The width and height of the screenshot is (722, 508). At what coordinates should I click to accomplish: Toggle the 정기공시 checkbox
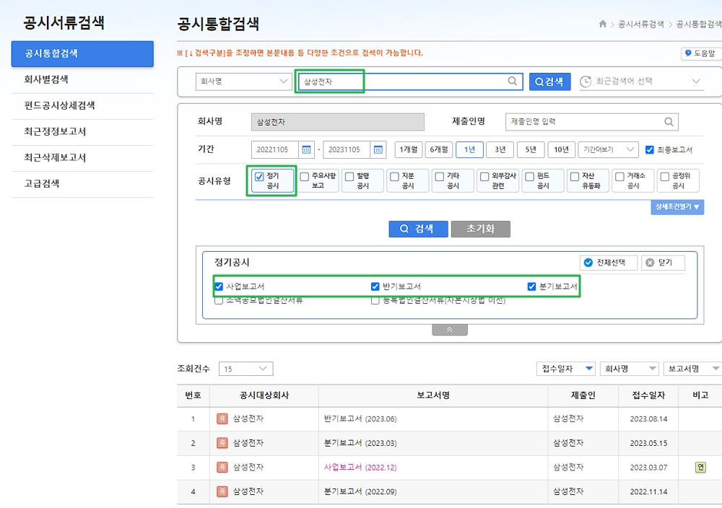(x=259, y=176)
